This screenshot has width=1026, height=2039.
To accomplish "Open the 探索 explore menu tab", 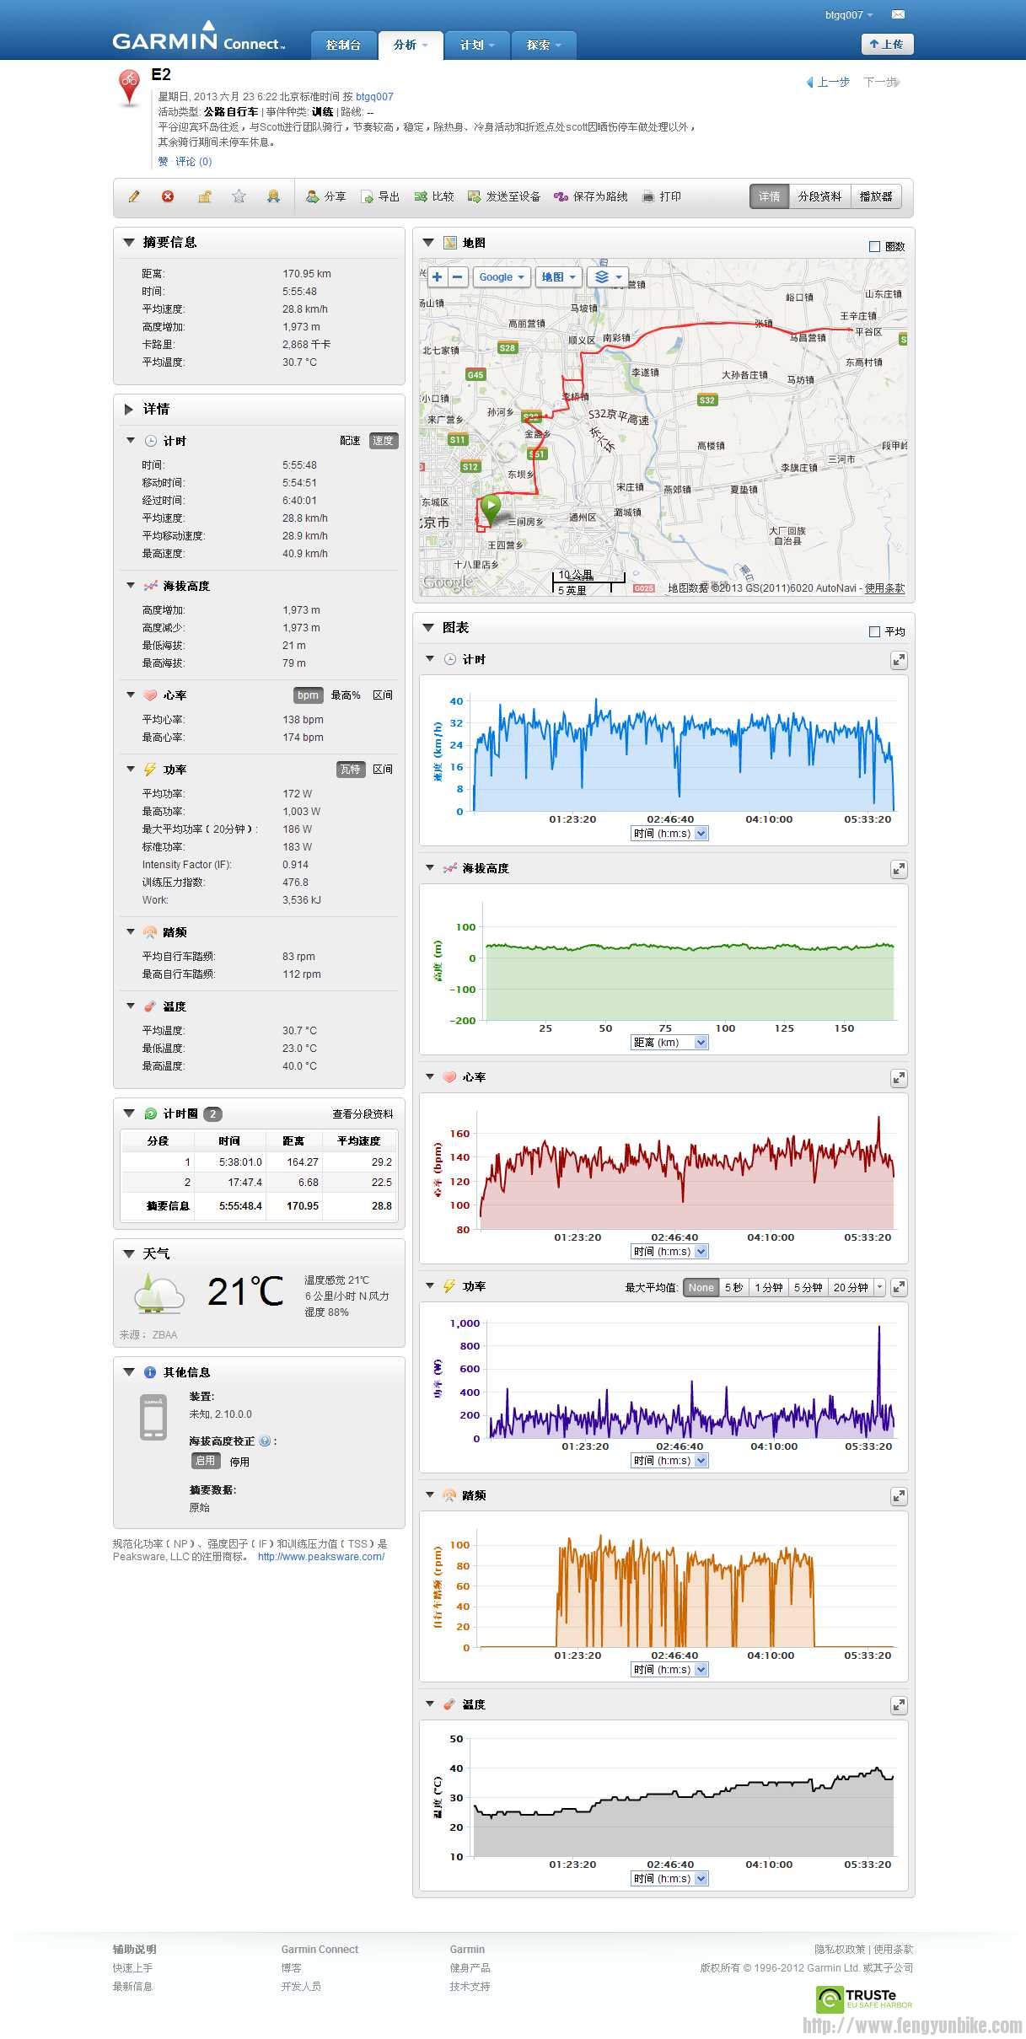I will 544,45.
